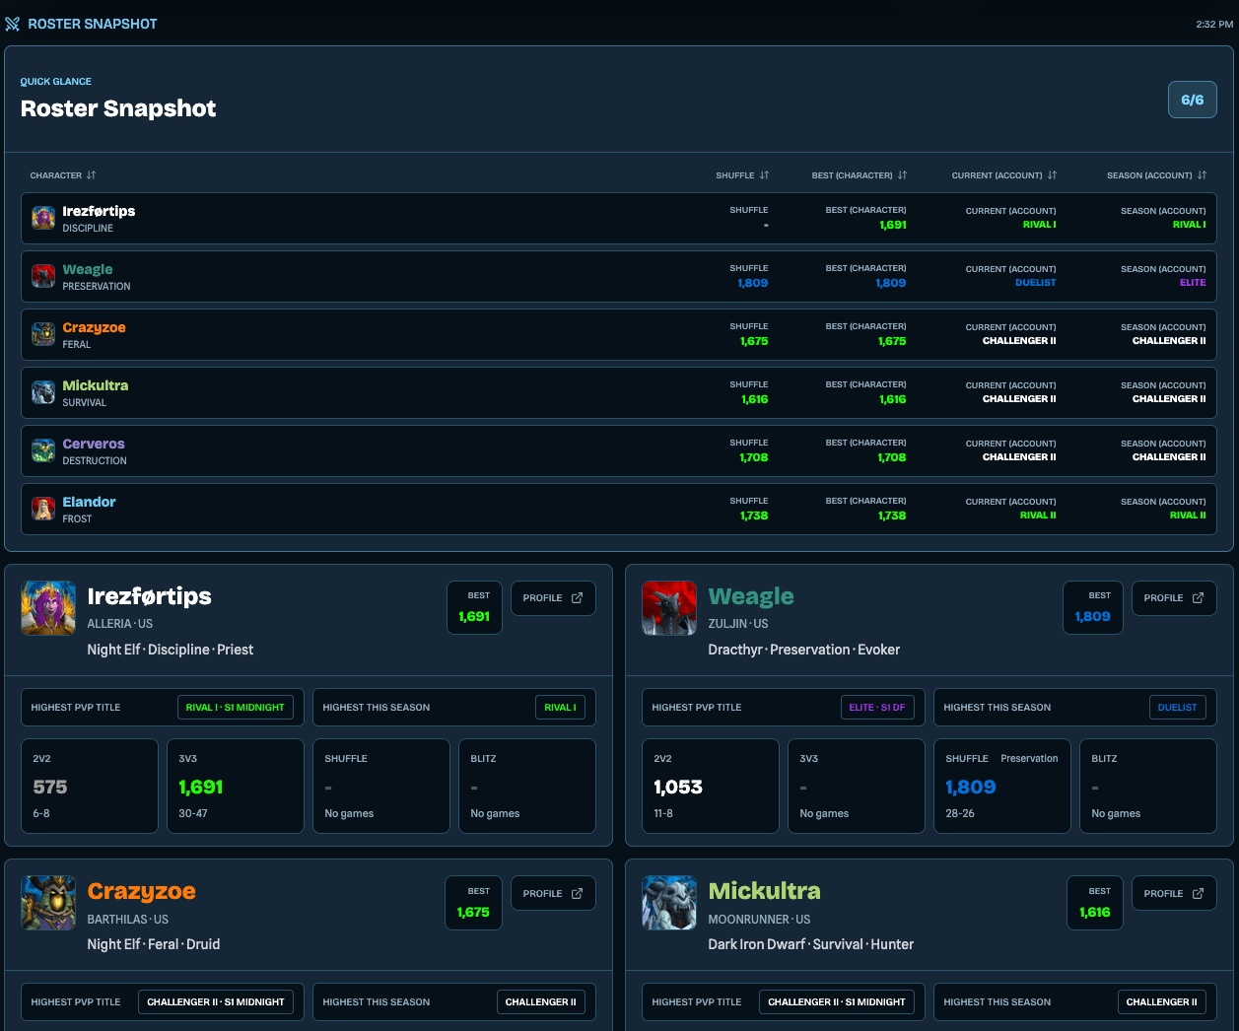
Task: Click Duelist badge on Weagle card
Action: click(x=1178, y=708)
